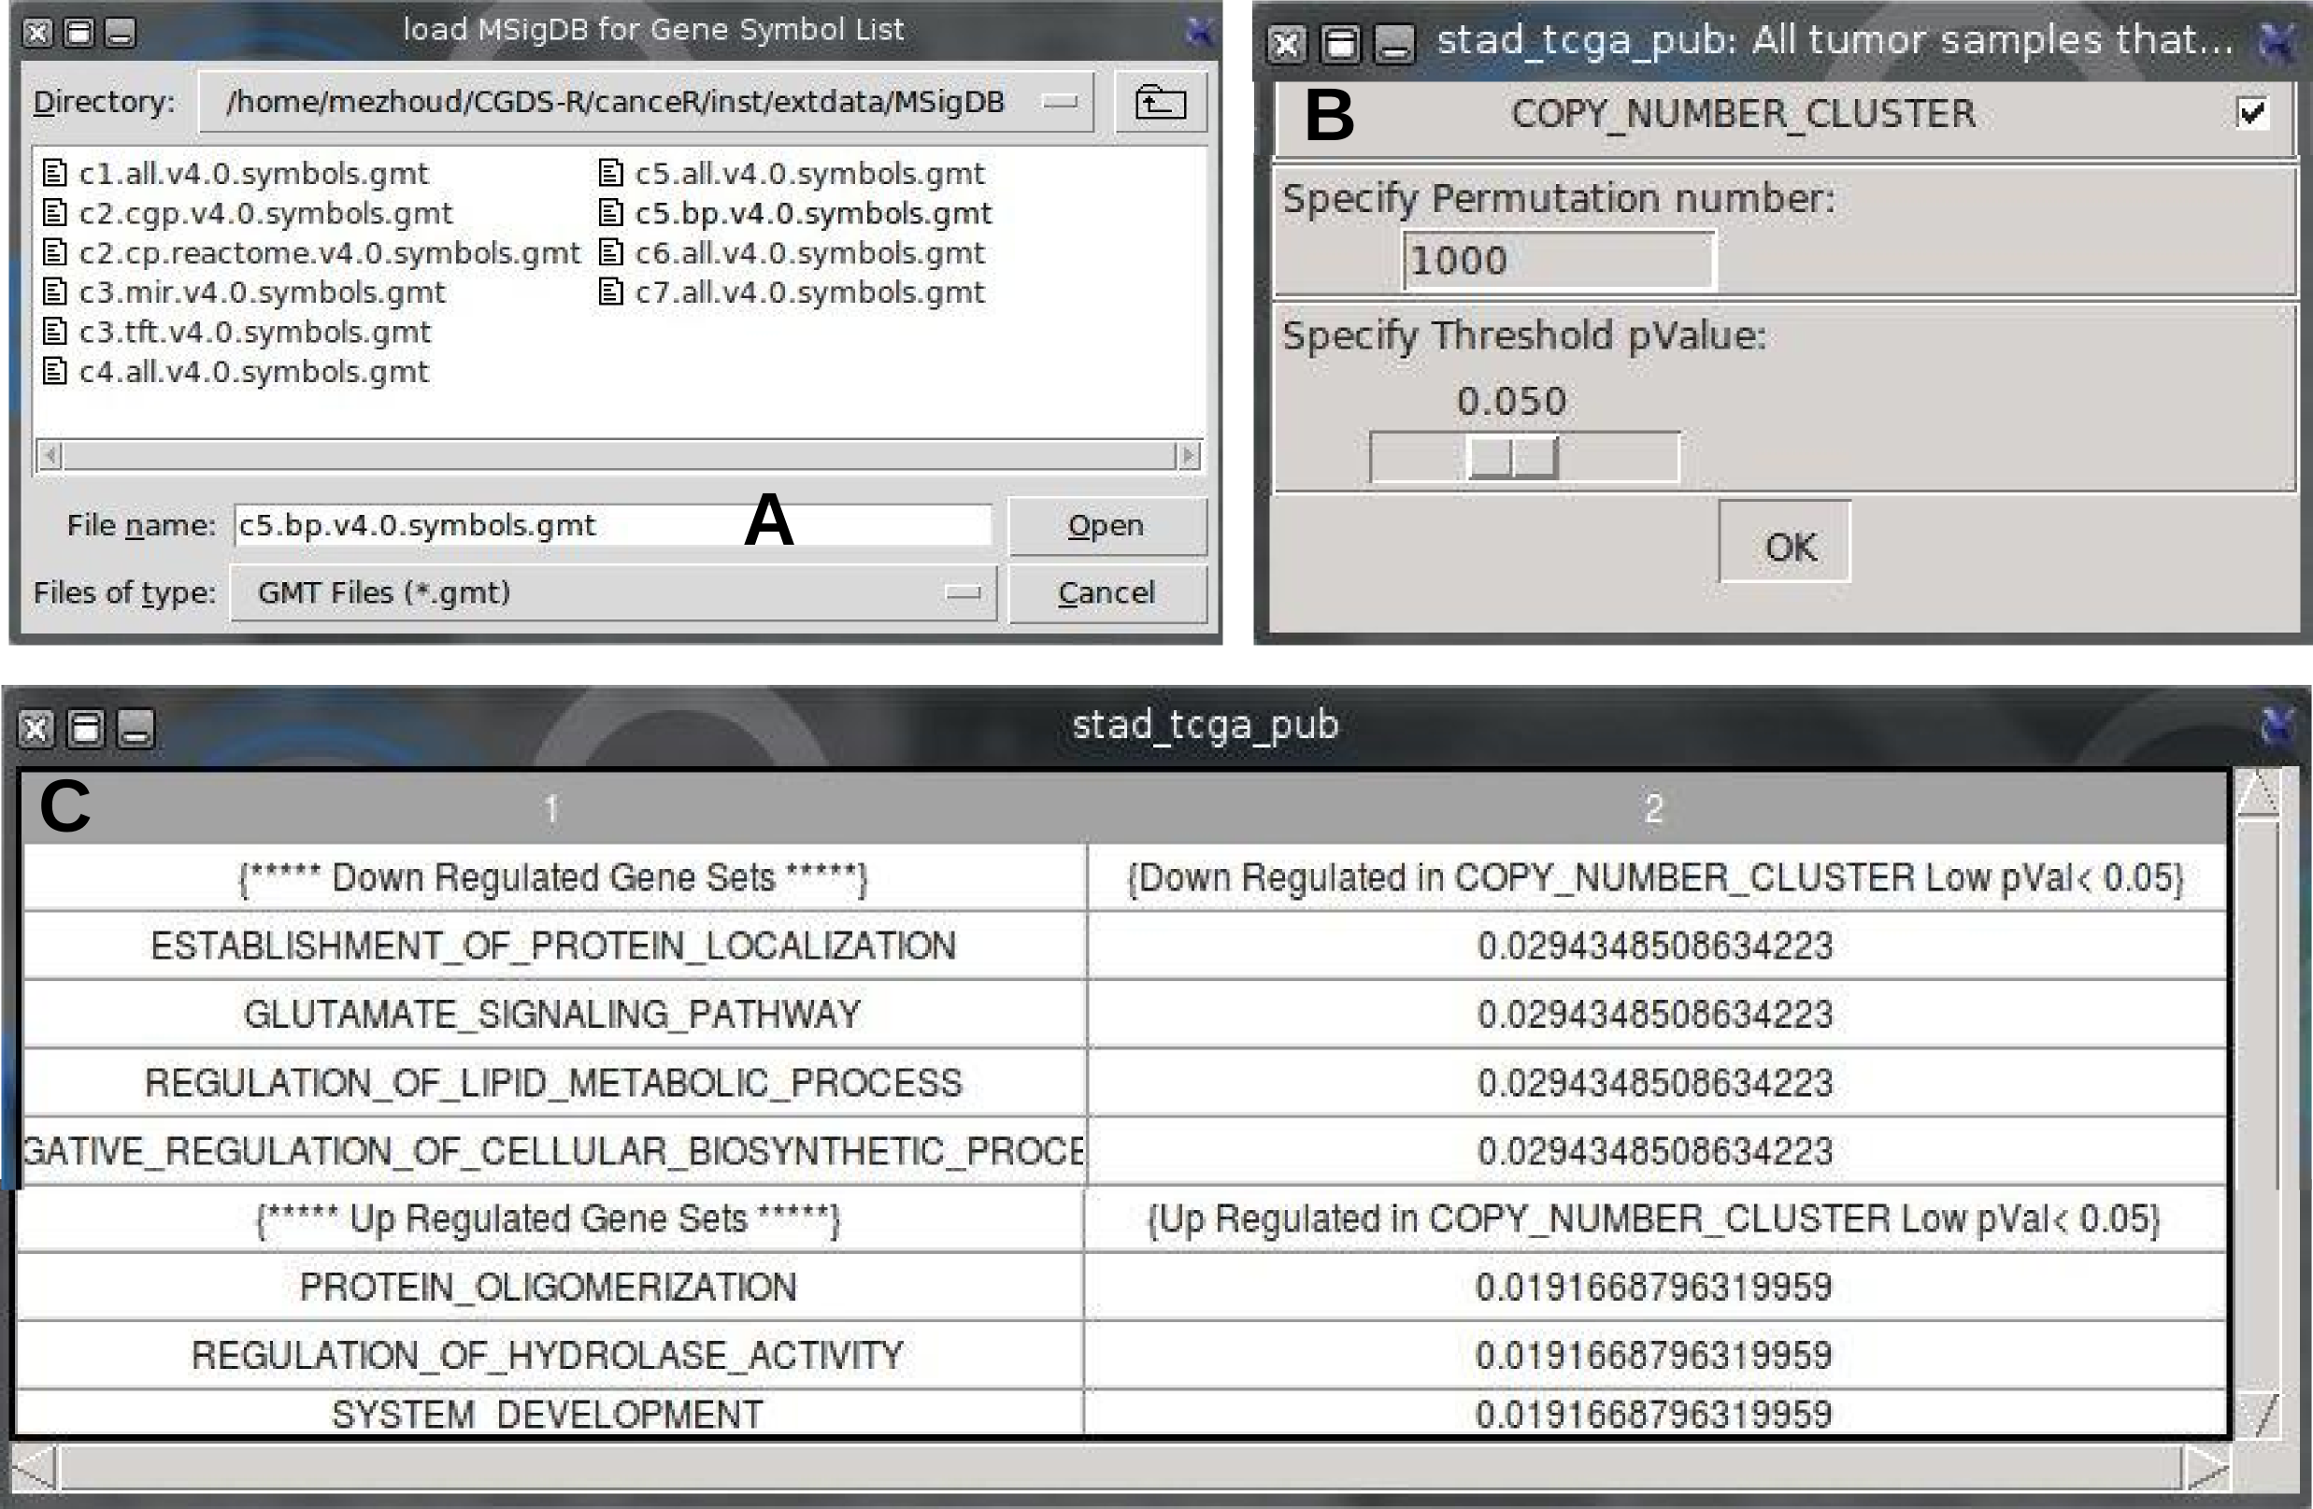This screenshot has height=1509, width=2313.
Task: Cancel the MSigDB file dialog
Action: click(1106, 592)
